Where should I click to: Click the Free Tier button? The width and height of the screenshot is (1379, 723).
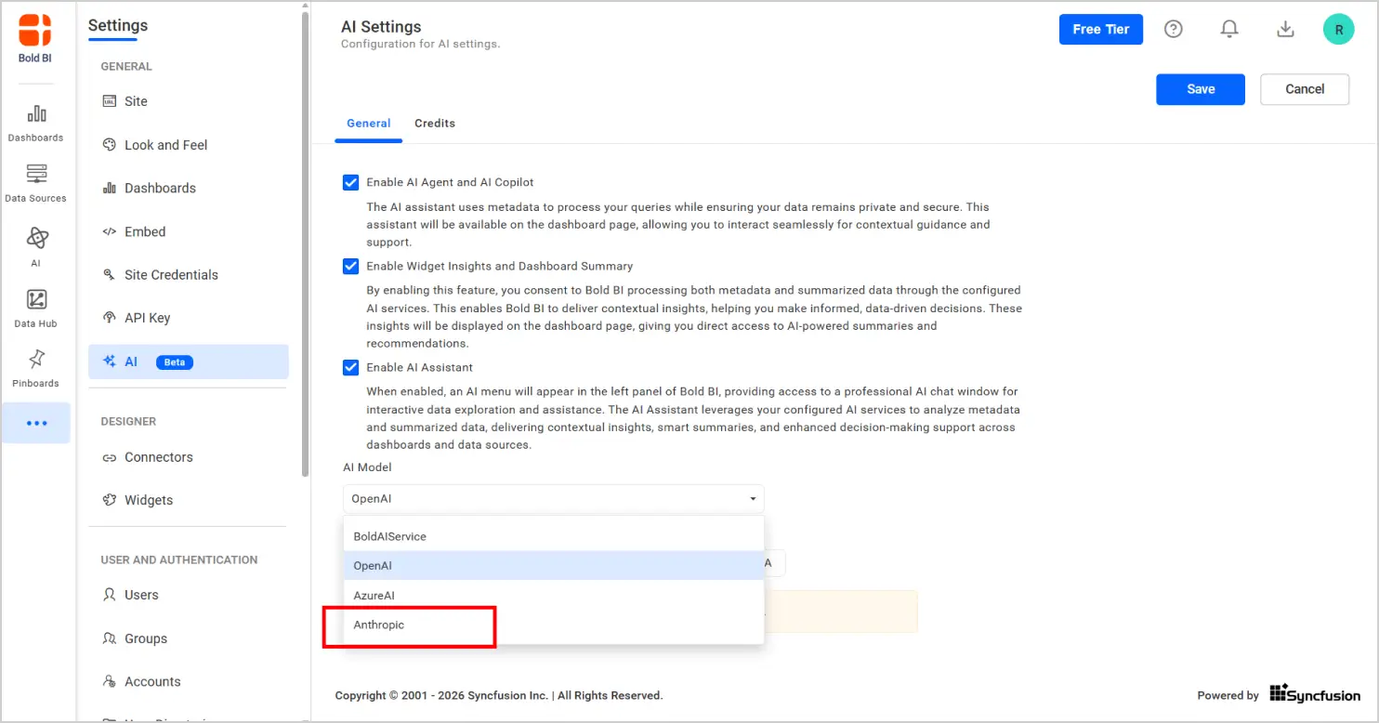tap(1101, 29)
